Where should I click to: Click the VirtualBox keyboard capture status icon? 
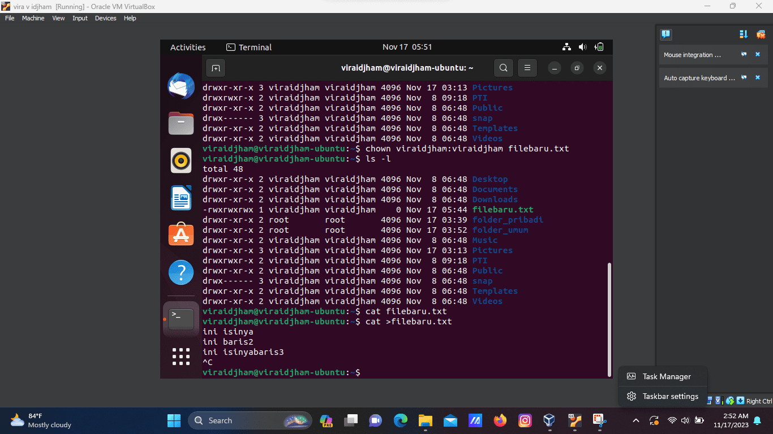pyautogui.click(x=741, y=401)
